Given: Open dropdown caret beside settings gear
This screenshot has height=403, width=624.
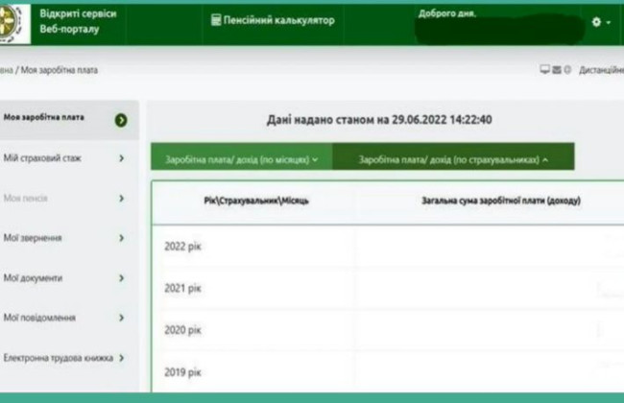Looking at the screenshot, I should [x=608, y=23].
